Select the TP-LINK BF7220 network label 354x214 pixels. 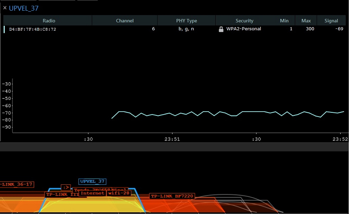coord(172,196)
